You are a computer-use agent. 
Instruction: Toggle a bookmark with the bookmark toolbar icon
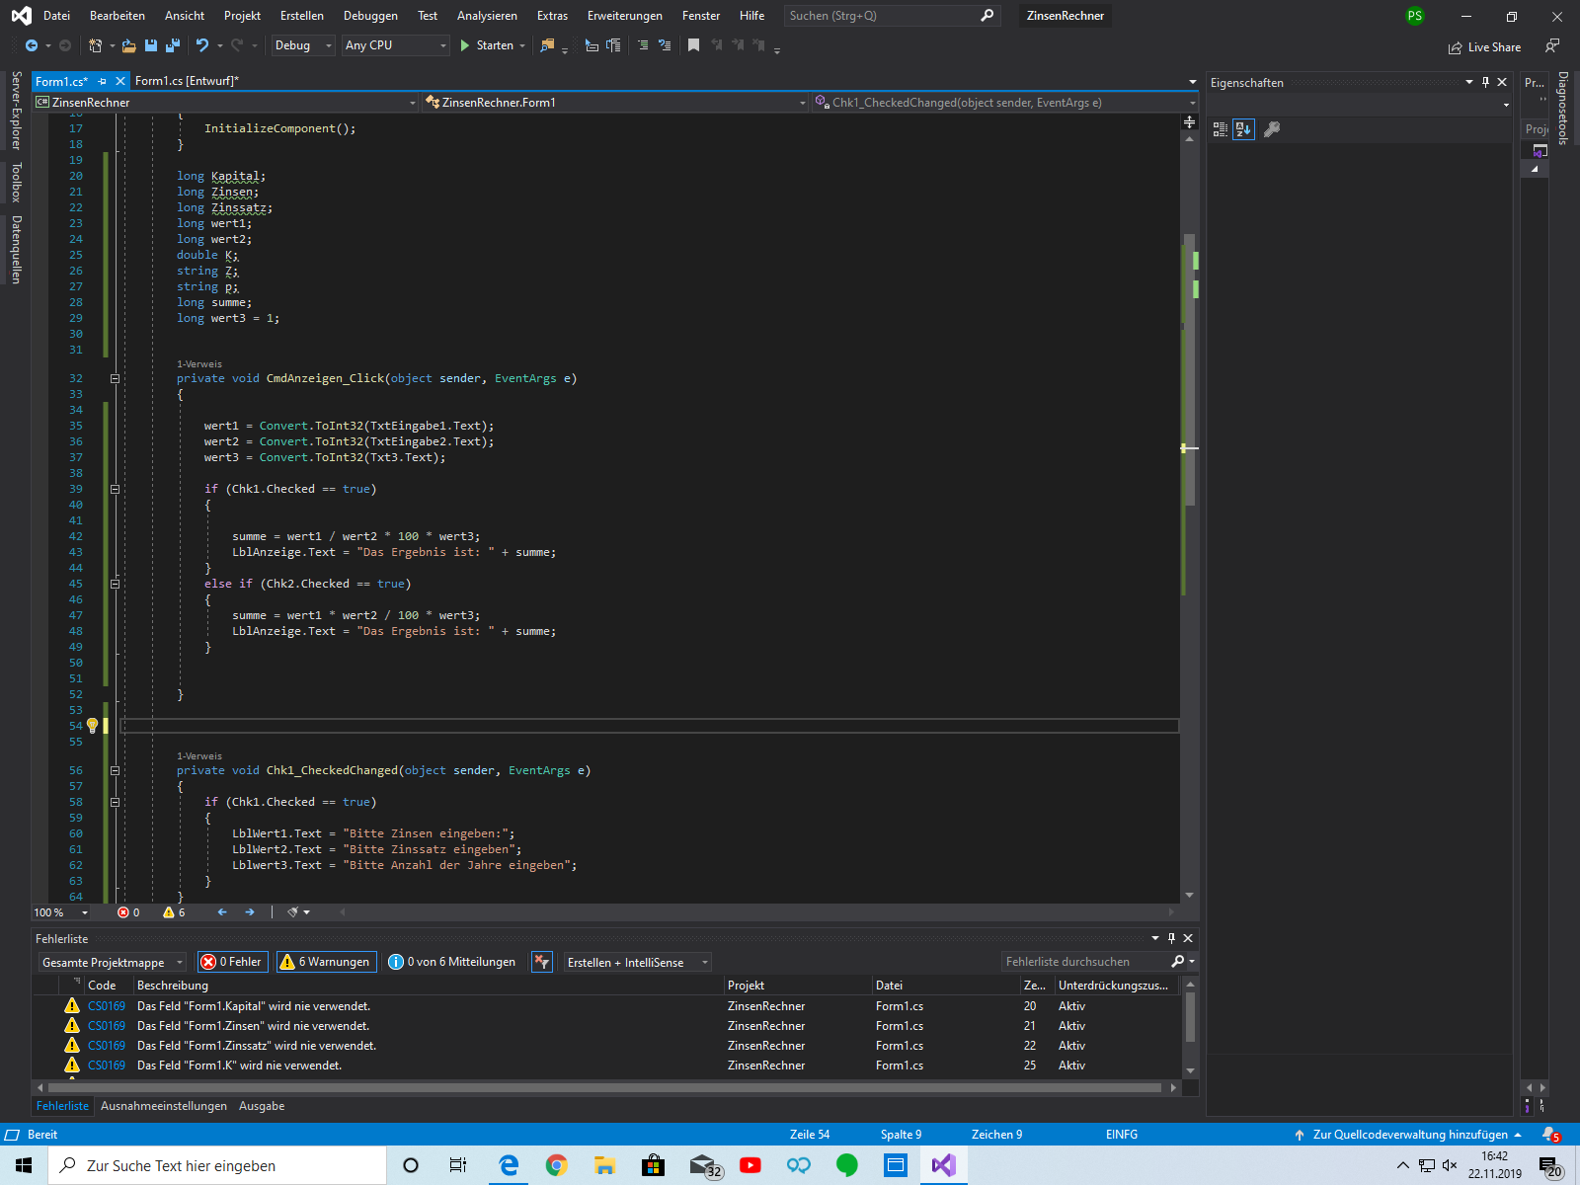[x=692, y=45]
